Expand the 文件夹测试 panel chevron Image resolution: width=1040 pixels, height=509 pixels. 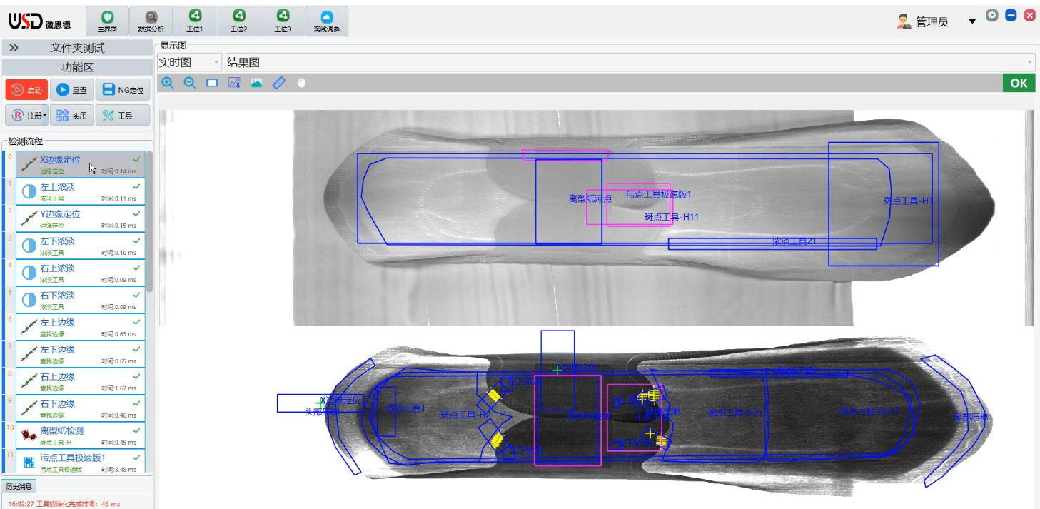[x=14, y=48]
